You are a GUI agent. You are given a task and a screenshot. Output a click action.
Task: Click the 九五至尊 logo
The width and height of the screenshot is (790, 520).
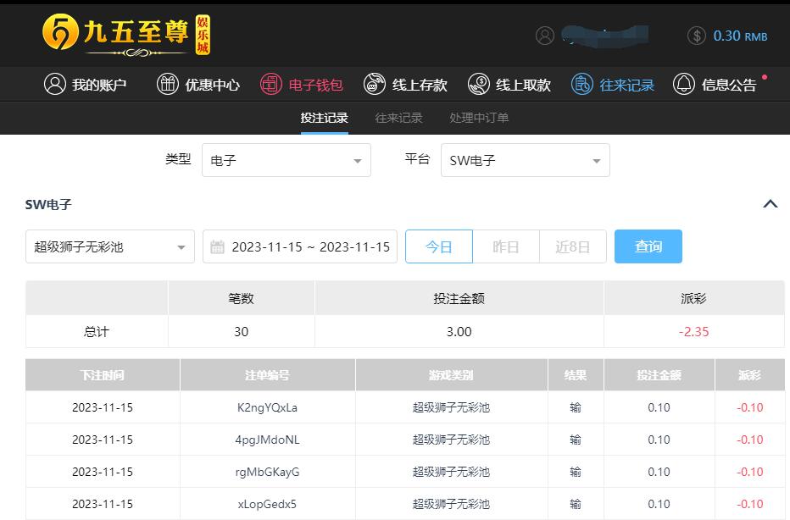point(126,34)
